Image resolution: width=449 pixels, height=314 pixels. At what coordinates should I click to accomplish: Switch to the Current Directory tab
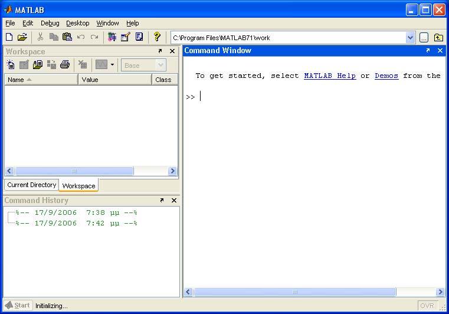(x=31, y=185)
